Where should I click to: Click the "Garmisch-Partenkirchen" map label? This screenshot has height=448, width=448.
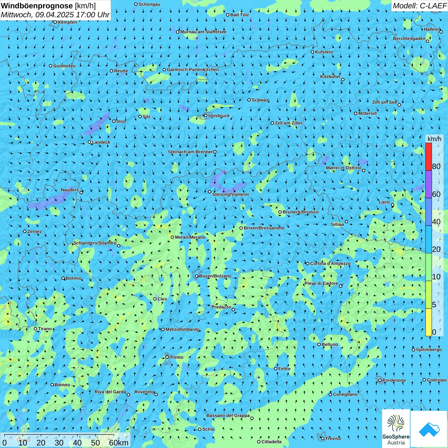[x=193, y=69]
